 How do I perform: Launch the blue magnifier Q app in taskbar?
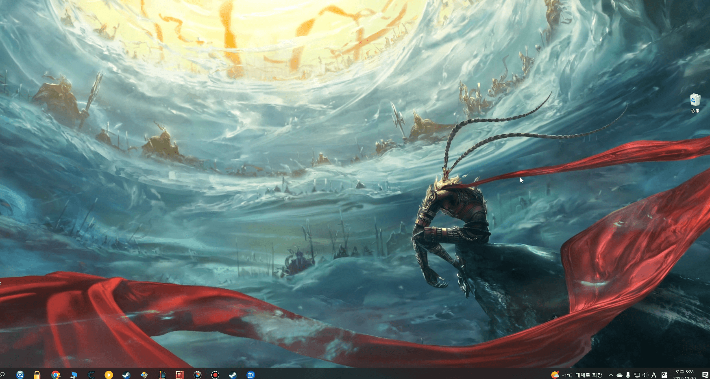point(20,375)
